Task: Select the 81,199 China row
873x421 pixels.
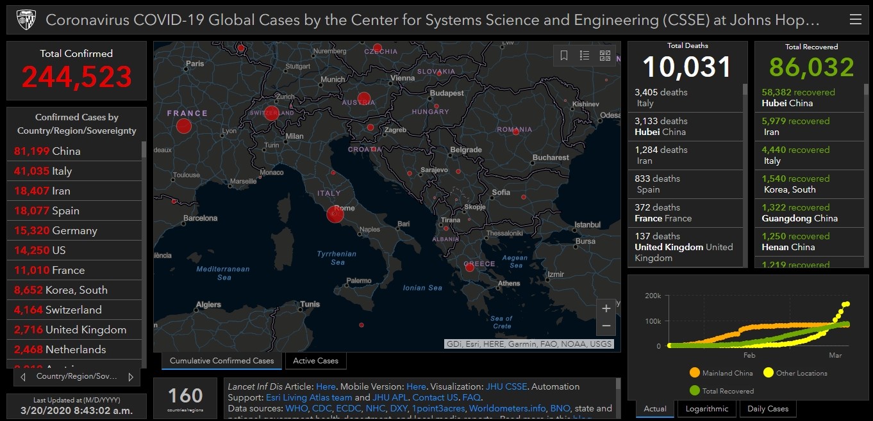Action: pyautogui.click(x=74, y=151)
